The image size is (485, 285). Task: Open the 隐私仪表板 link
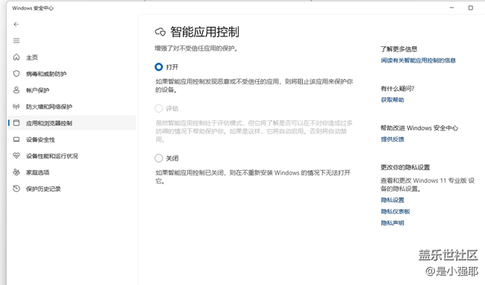point(395,211)
